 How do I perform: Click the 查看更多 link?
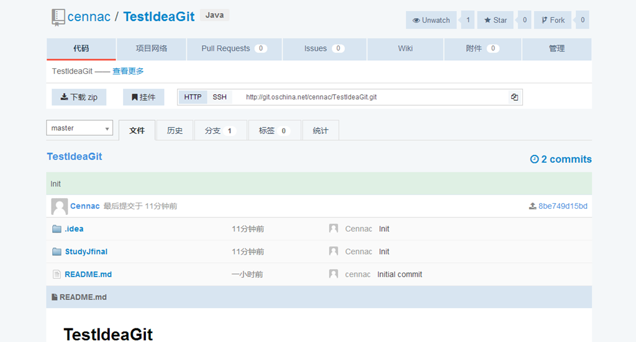point(128,71)
